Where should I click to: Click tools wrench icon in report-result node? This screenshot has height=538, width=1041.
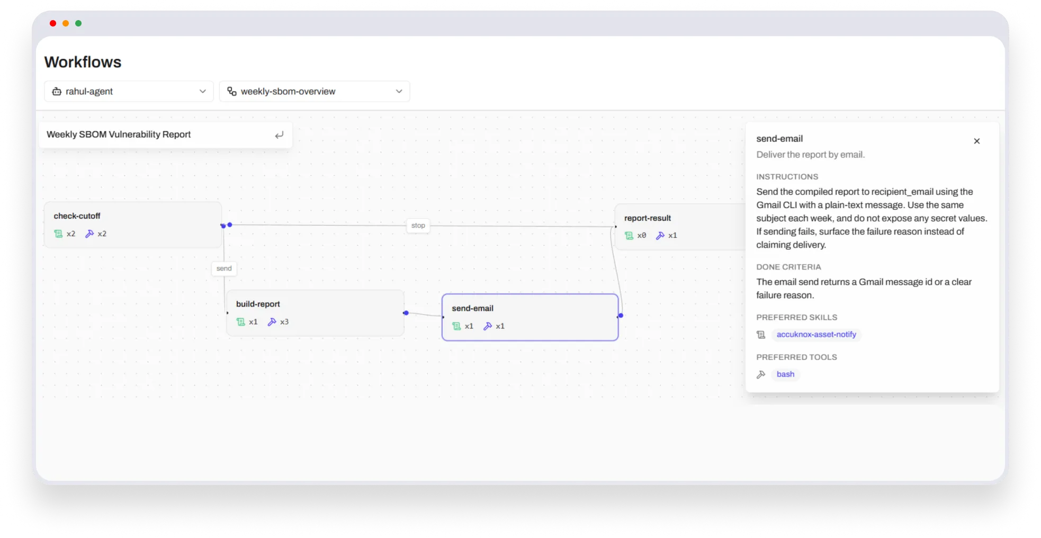[660, 236]
